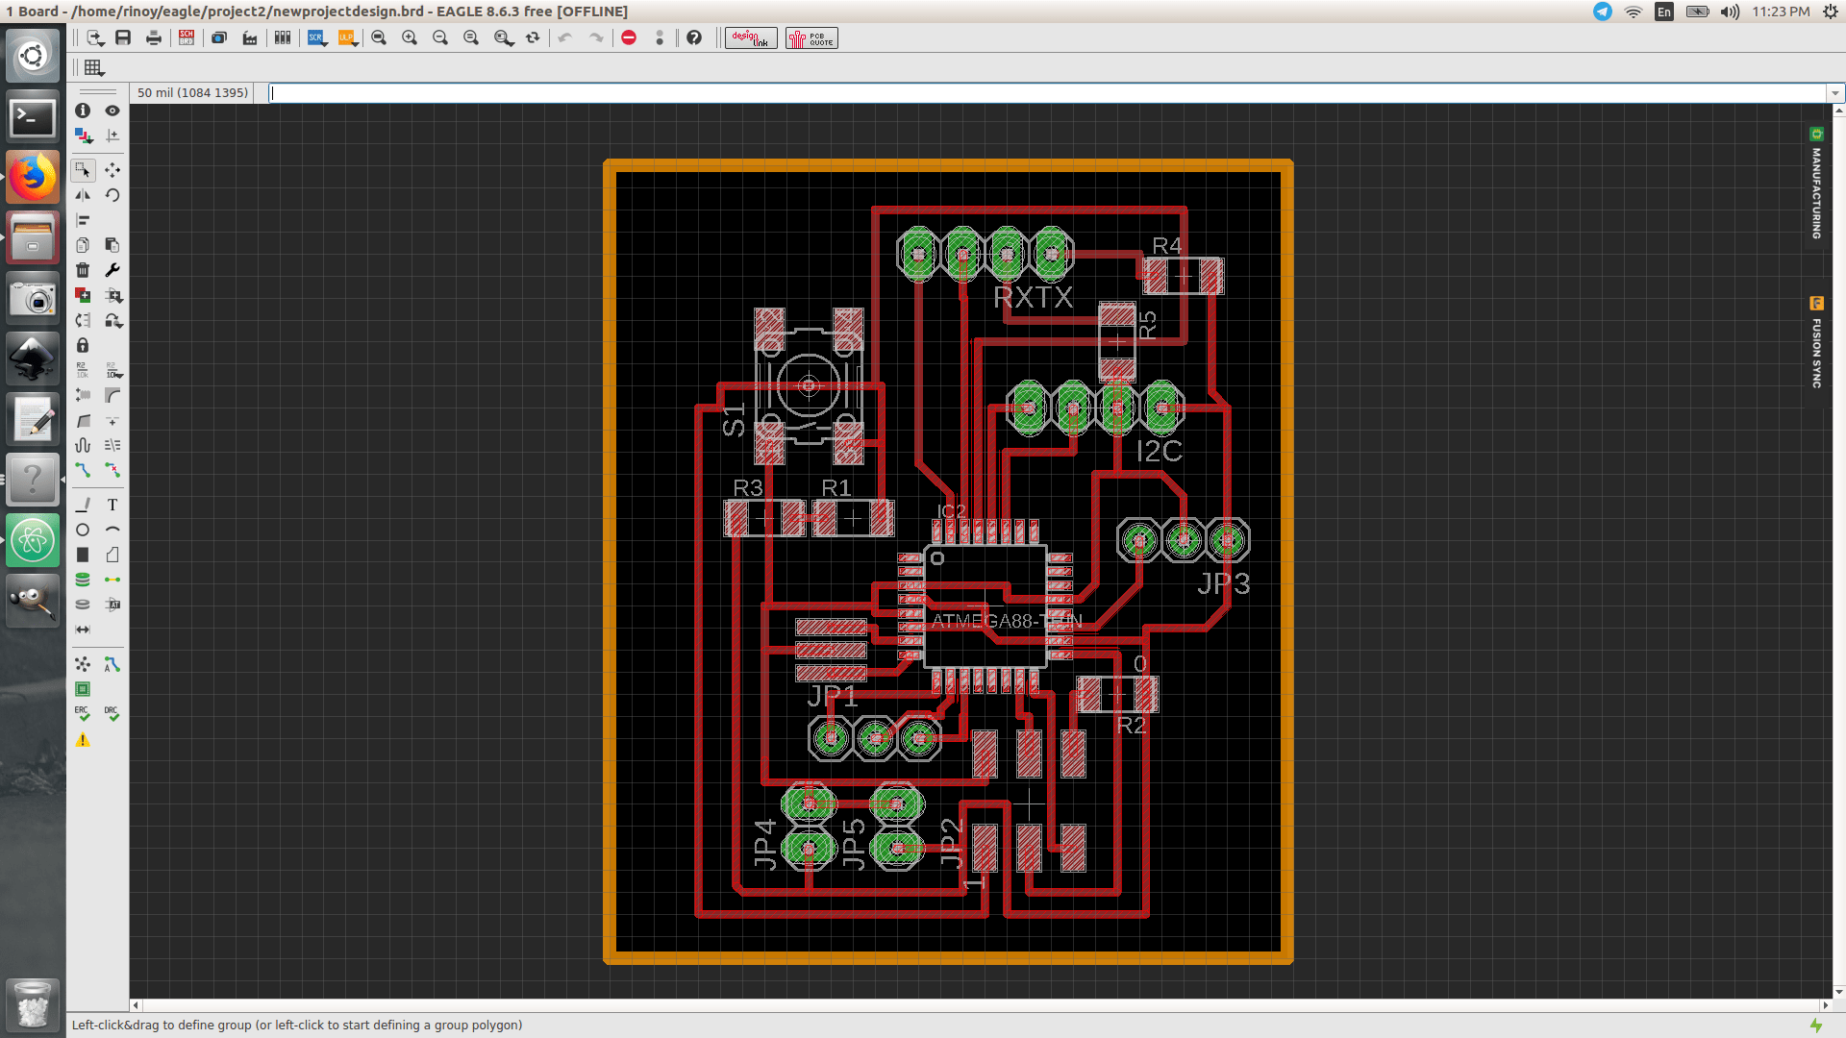Image resolution: width=1846 pixels, height=1038 pixels.
Task: Select the Route airwire tool
Action: click(83, 470)
